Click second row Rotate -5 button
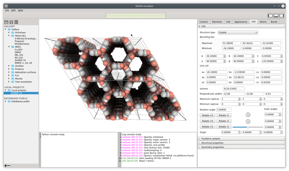The height and width of the screenshot is (171, 289). click(224, 121)
